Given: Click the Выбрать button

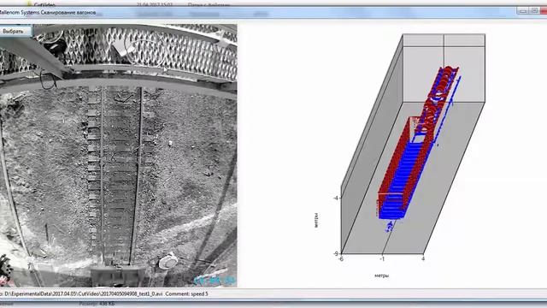Looking at the screenshot, I should 15,31.
